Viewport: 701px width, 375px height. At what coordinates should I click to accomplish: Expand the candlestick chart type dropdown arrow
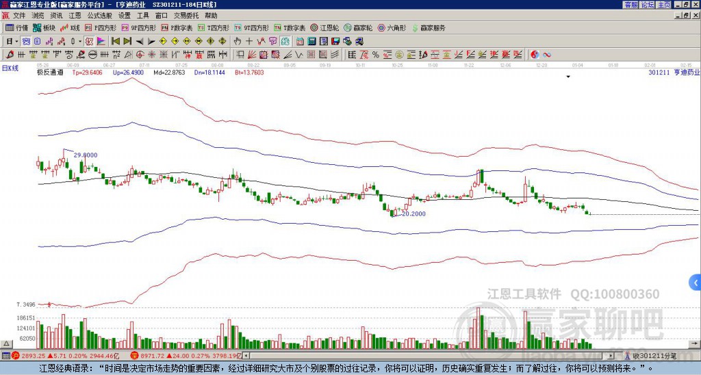click(80, 42)
